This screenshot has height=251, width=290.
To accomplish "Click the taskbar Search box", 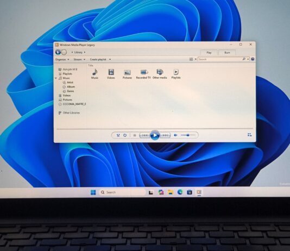I will click(x=122, y=192).
